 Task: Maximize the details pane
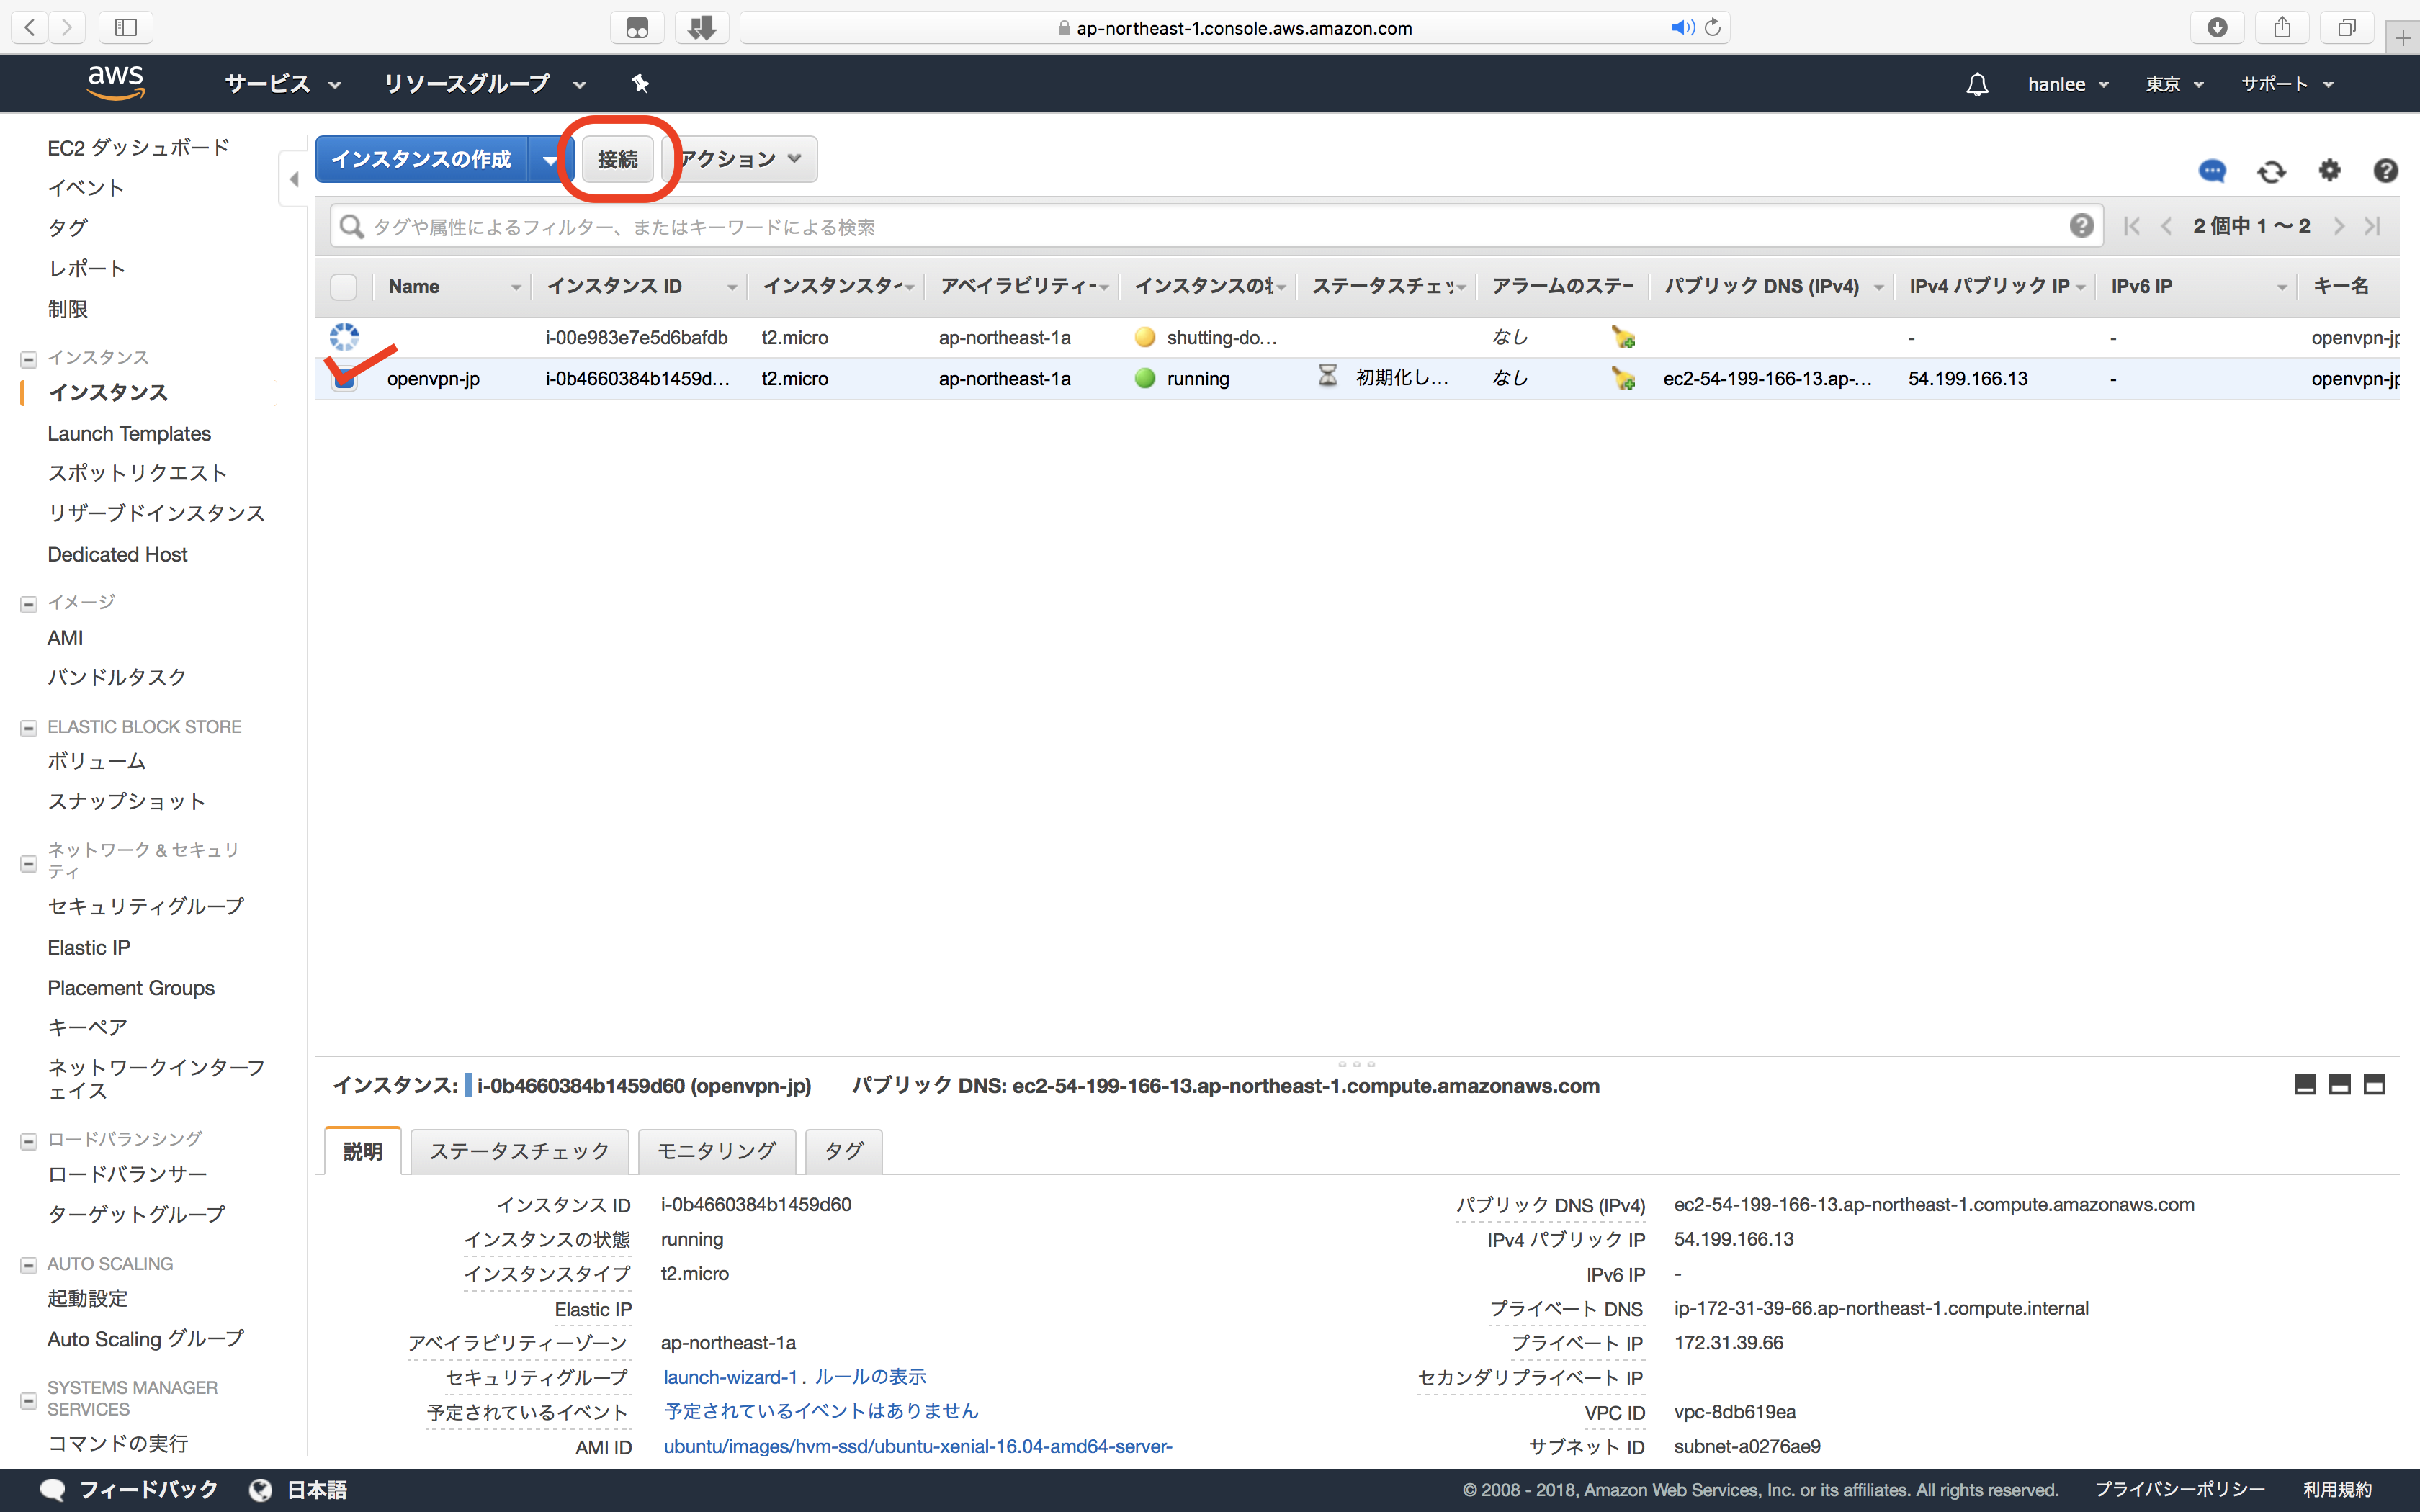[x=2374, y=1085]
